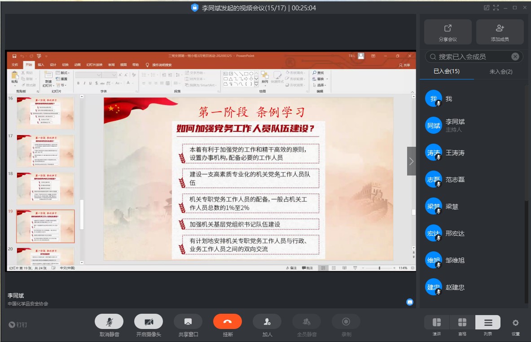Open the 共享窗口 share window option

coord(188,321)
